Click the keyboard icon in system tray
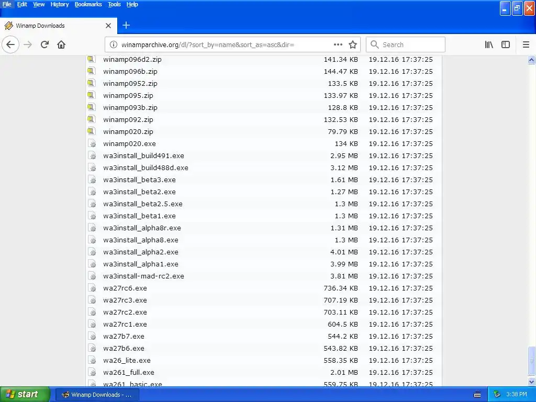This screenshot has height=402, width=536. pos(477,395)
